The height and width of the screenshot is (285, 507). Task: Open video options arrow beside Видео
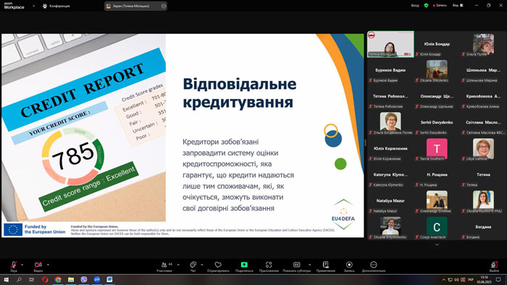coord(48,265)
